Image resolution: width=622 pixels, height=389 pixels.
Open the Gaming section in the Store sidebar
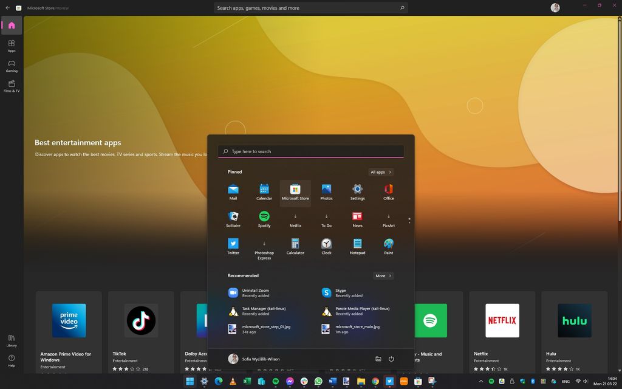(x=11, y=66)
